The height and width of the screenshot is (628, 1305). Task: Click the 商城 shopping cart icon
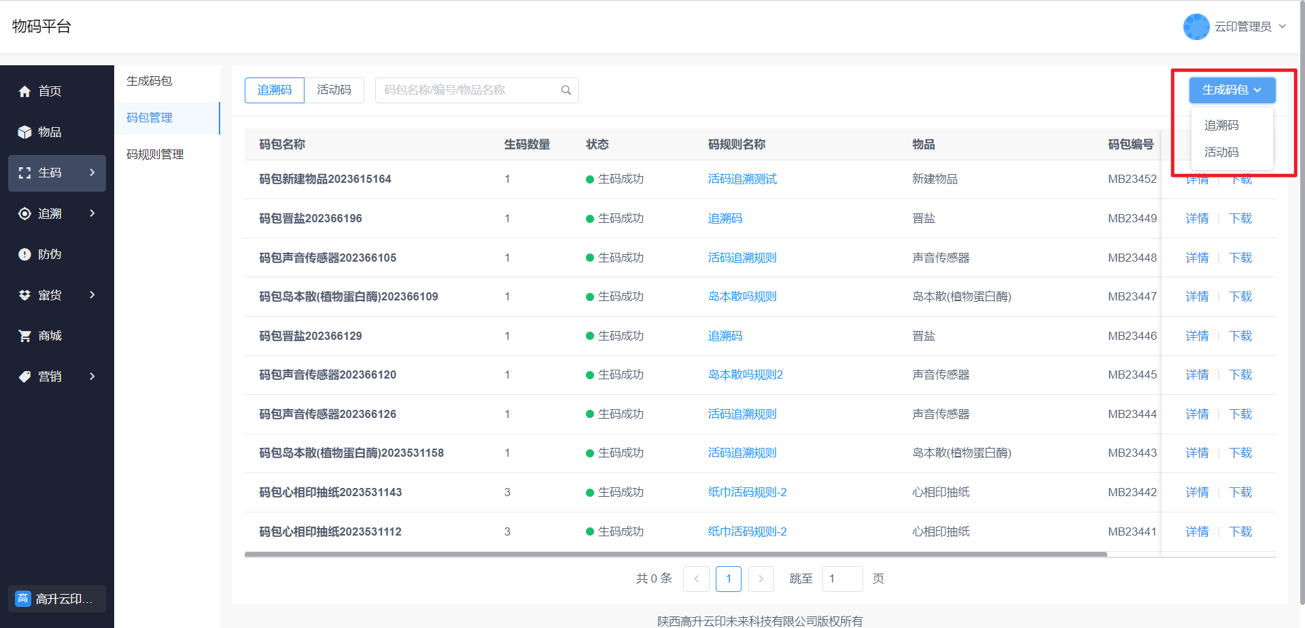(x=24, y=336)
